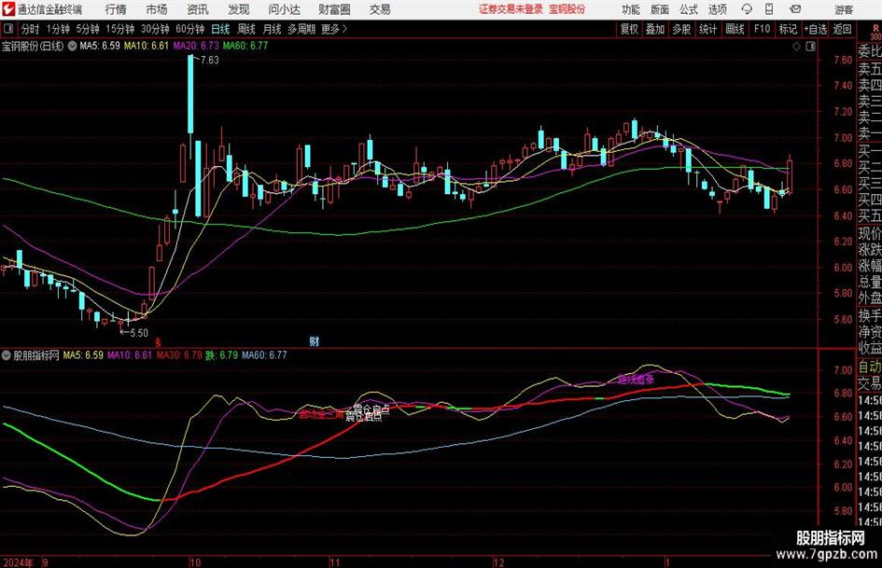
Task: Open F10 company info
Action: tap(763, 29)
